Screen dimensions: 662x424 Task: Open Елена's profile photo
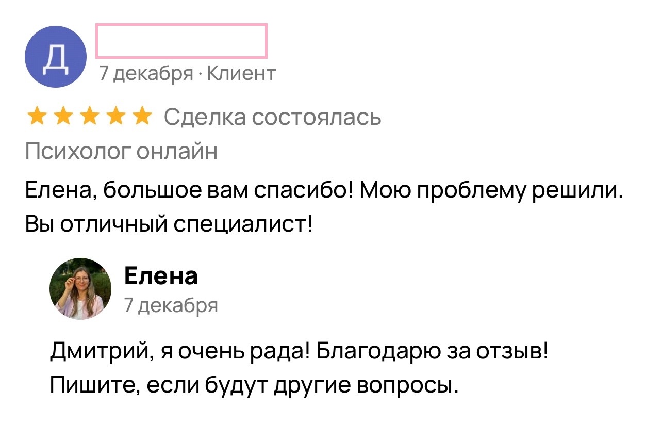coord(80,289)
